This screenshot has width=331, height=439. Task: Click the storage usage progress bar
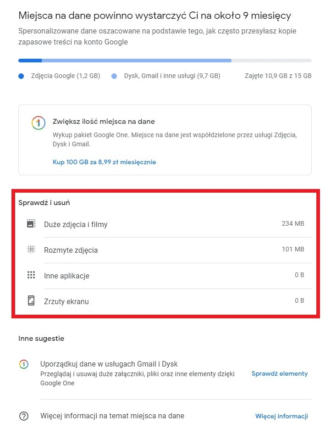165,60
